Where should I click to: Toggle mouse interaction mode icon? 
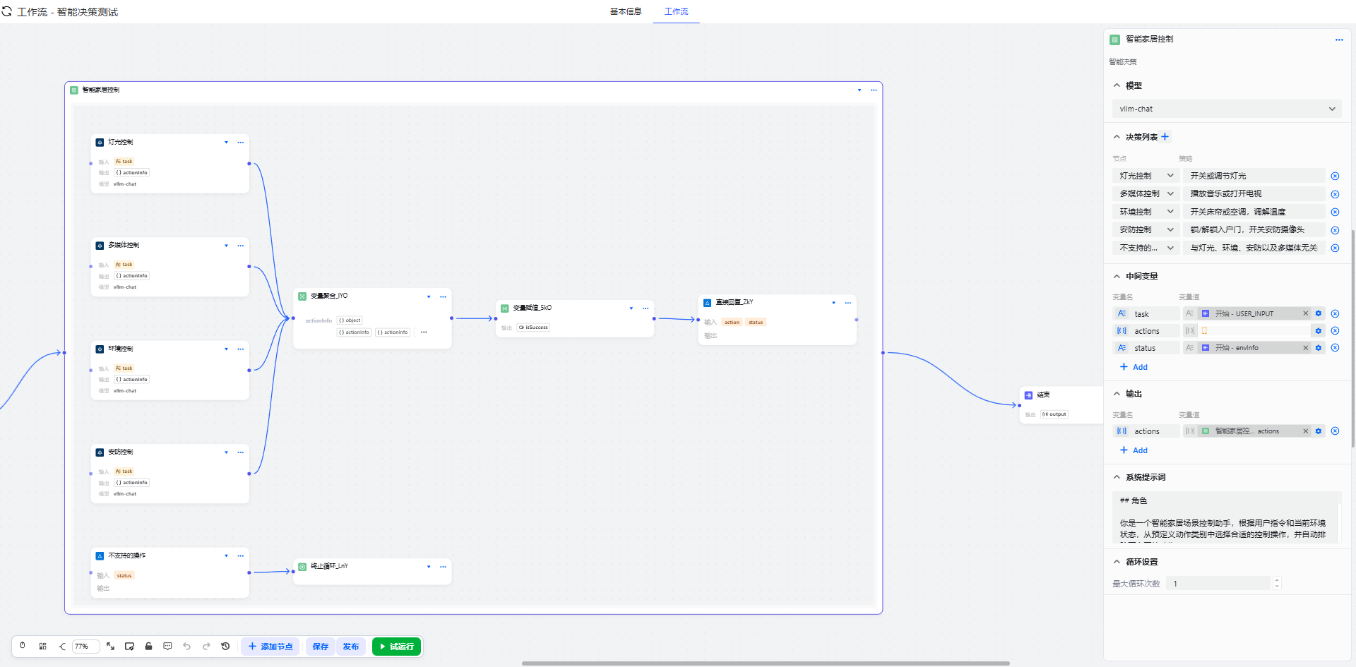tap(23, 646)
